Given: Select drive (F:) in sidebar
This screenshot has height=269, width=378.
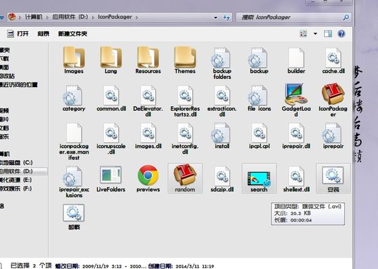Looking at the screenshot, I should (x=16, y=189).
